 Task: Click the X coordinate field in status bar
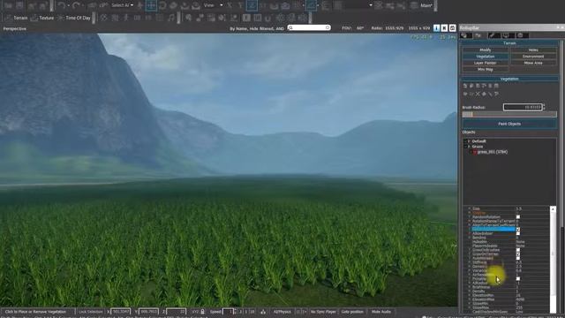[120, 312]
